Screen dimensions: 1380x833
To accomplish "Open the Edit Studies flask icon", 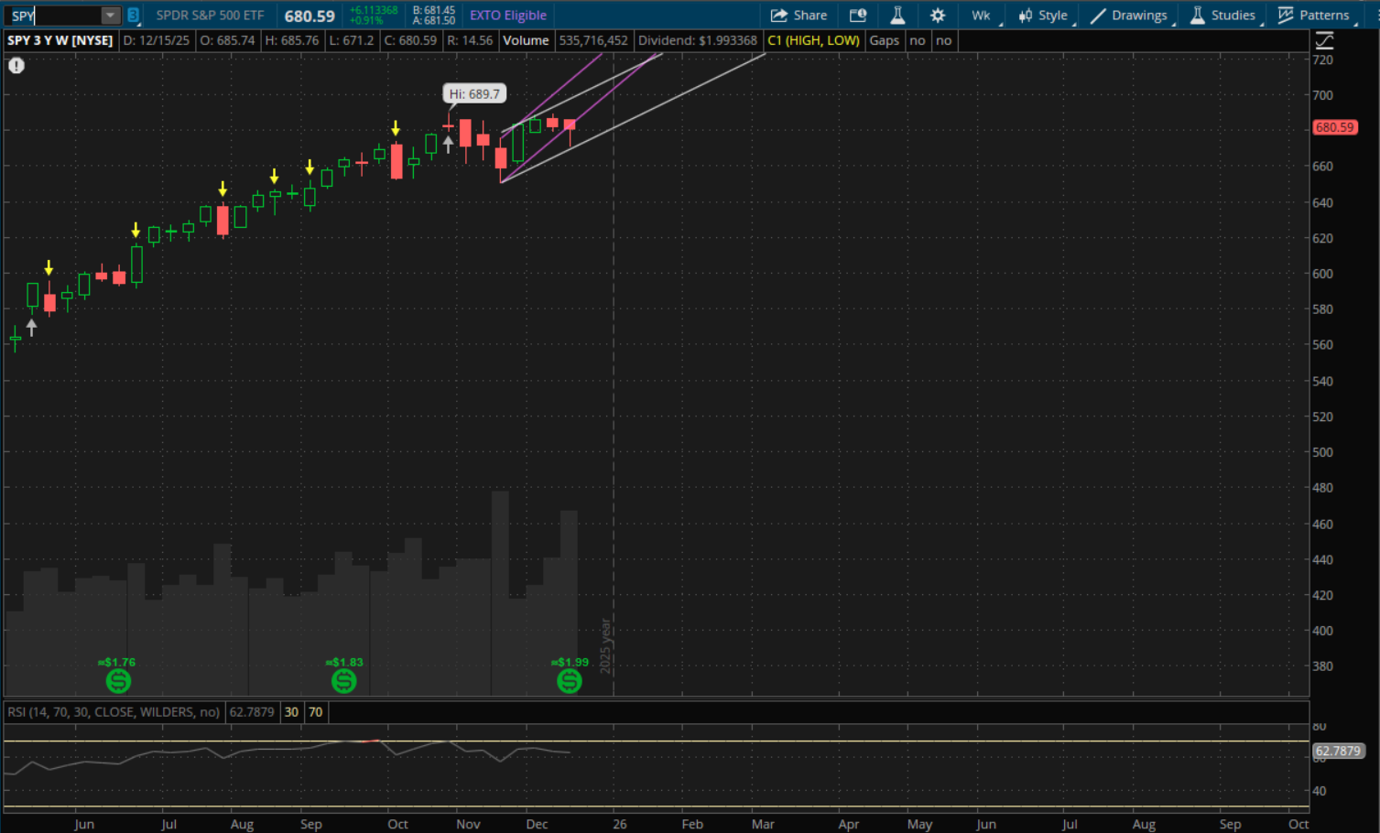I will coord(897,16).
